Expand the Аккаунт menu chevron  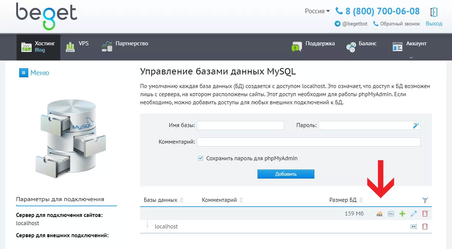click(x=411, y=57)
